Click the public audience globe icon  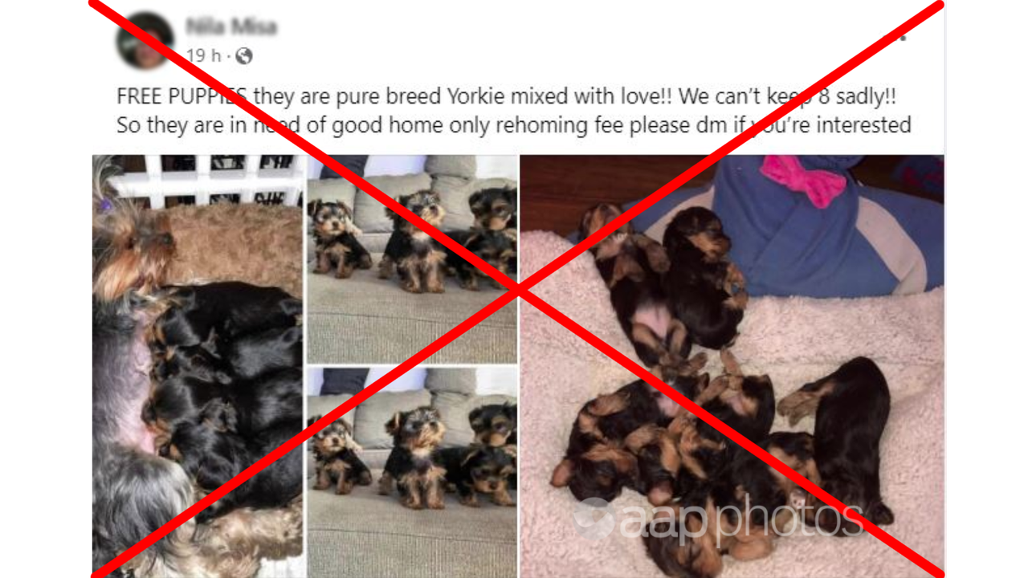(x=244, y=56)
